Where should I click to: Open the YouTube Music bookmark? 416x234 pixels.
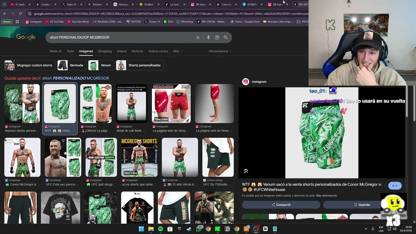pyautogui.click(x=78, y=22)
